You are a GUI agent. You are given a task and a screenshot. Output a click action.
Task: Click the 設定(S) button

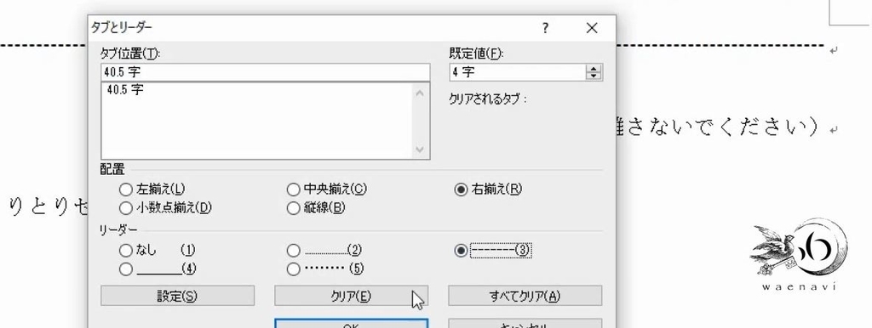pos(177,296)
